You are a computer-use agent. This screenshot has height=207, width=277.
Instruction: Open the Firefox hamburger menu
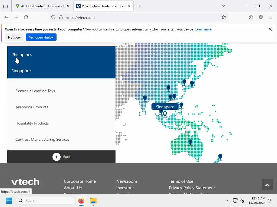tap(271, 18)
